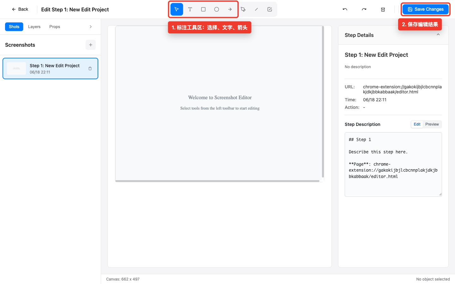Choose the Rectangle shape tool
The image size is (455, 284).
point(203,9)
